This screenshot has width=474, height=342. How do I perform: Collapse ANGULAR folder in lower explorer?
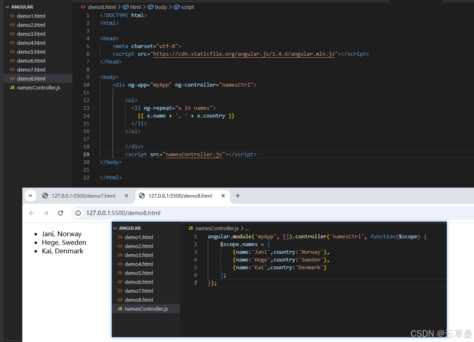click(127, 228)
